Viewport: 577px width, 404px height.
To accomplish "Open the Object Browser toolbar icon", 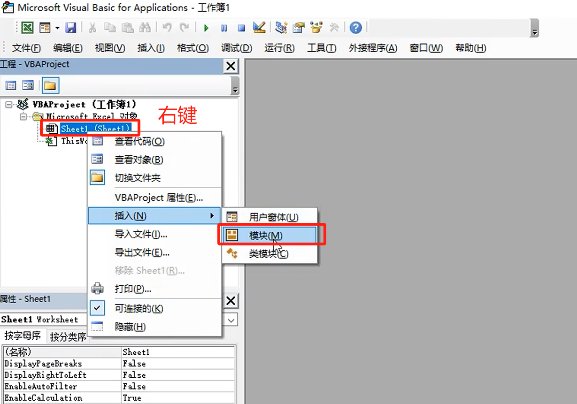I will click(x=316, y=28).
